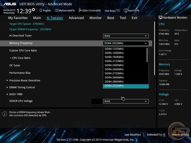Open MyFavorite(F3) list
The image size is (191, 143).
pos(65,11)
